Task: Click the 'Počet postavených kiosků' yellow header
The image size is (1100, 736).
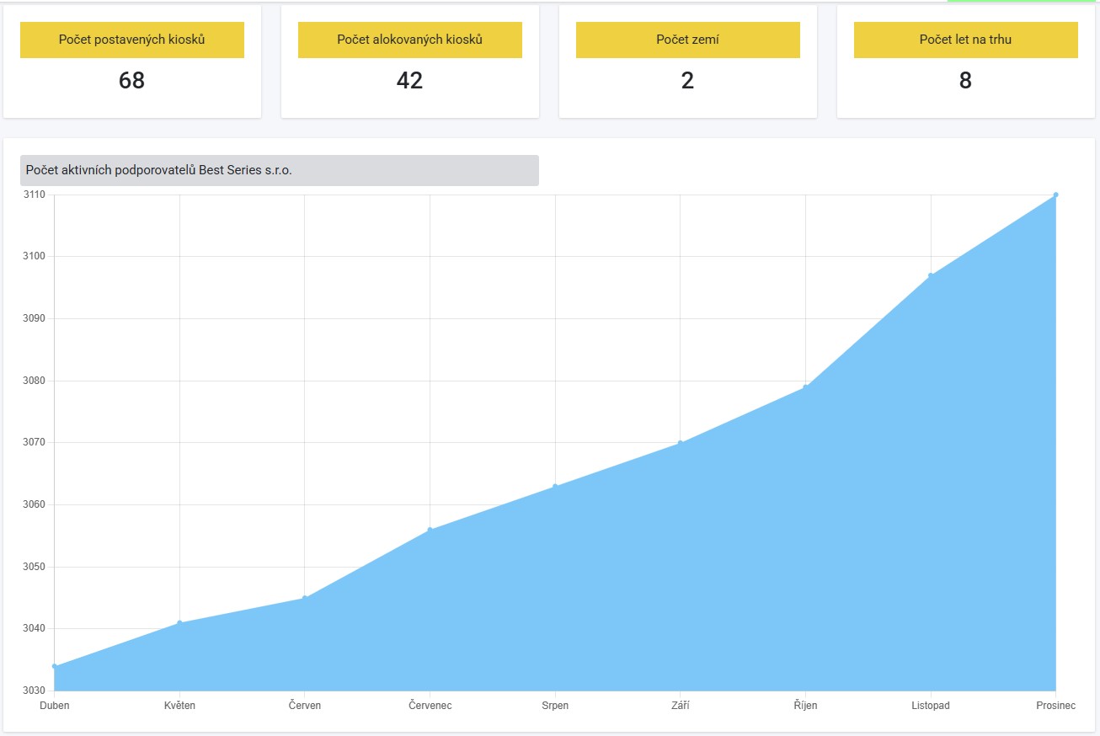Action: [132, 40]
